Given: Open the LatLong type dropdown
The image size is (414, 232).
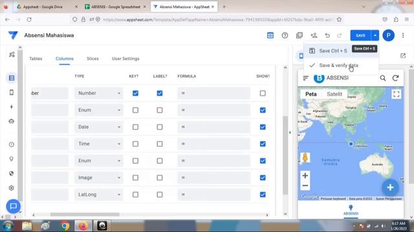Looking at the screenshot, I should [99, 195].
